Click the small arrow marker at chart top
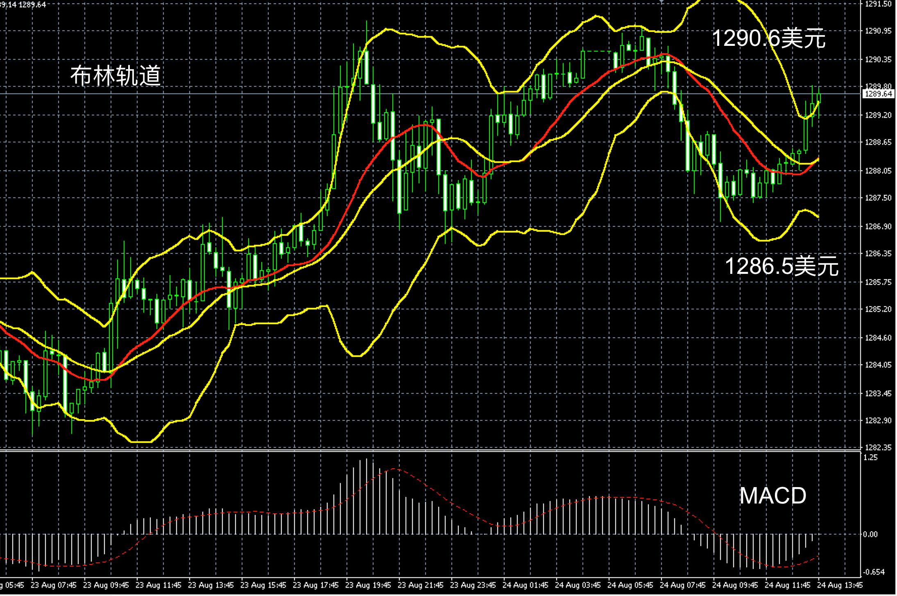This screenshot has height=596, width=897. pyautogui.click(x=661, y=2)
